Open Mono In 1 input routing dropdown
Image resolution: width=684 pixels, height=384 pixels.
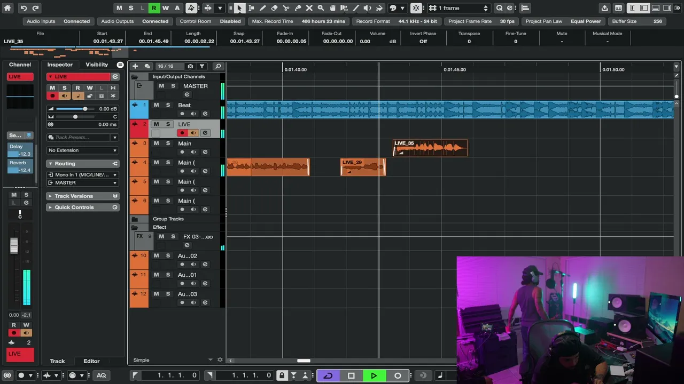click(x=83, y=175)
